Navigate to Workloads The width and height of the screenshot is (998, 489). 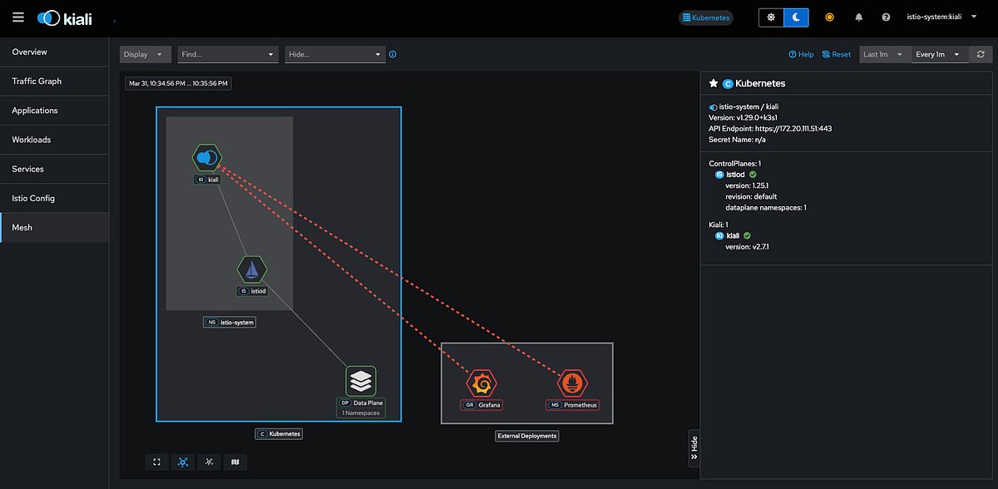[x=54, y=140]
